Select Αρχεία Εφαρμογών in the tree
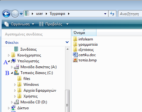This screenshot has width=142, height=112. pos(40,90)
